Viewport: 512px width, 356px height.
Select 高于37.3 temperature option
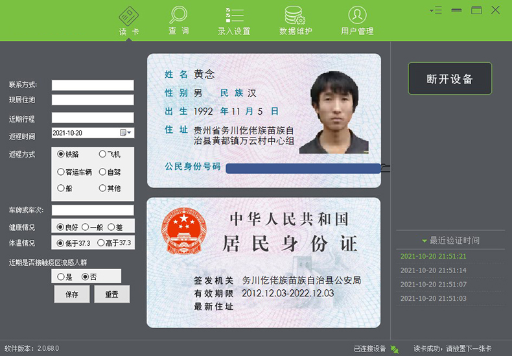click(100, 243)
